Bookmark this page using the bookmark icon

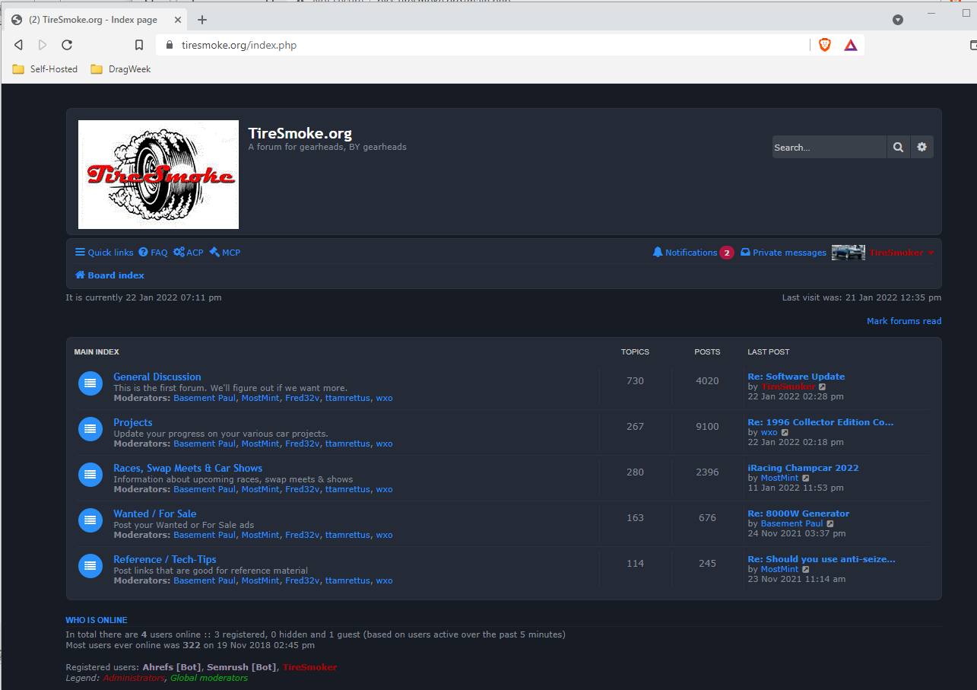139,45
